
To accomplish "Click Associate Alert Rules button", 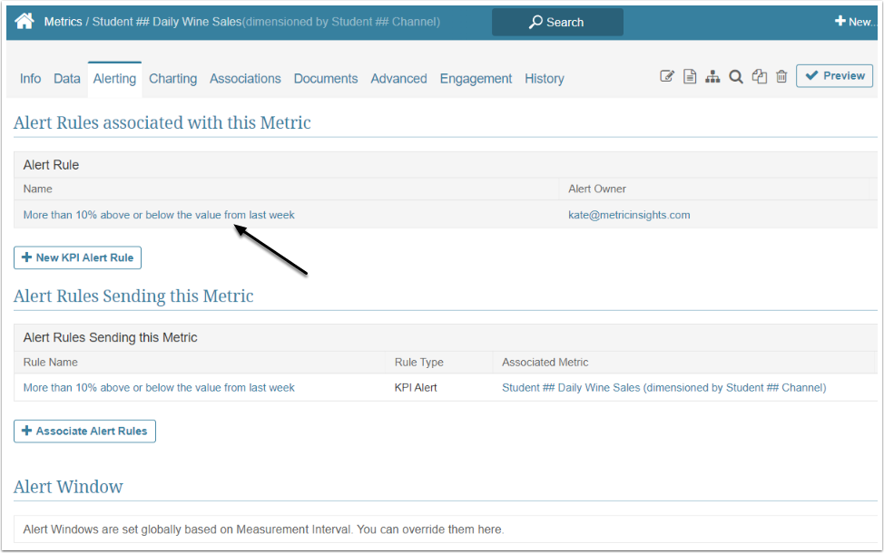I will coord(84,431).
